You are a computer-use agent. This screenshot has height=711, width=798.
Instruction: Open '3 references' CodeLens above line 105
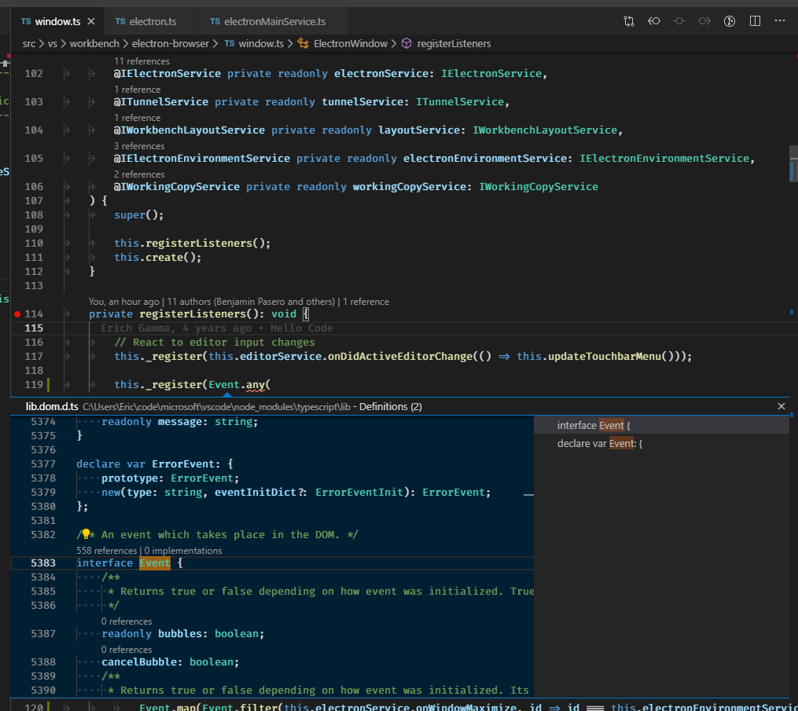click(139, 146)
